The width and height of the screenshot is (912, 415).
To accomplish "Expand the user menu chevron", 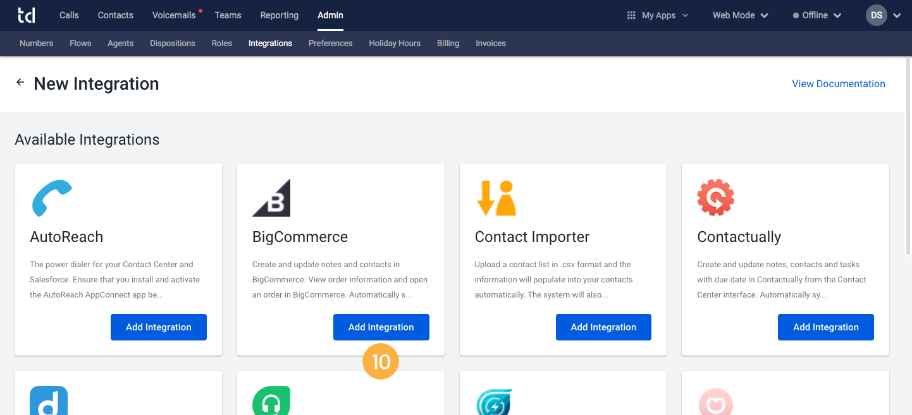I will pyautogui.click(x=897, y=16).
